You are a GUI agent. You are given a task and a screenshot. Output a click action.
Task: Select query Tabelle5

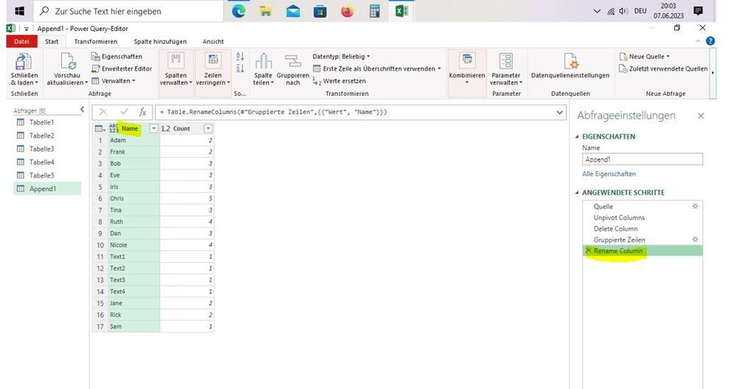click(41, 175)
